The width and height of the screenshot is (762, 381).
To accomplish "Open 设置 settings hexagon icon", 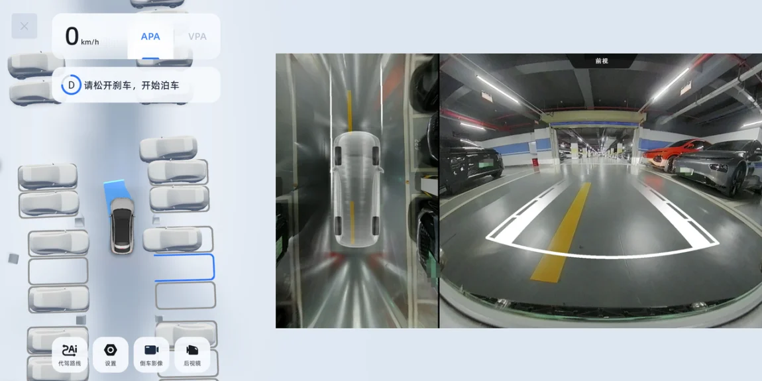I will pyautogui.click(x=110, y=354).
